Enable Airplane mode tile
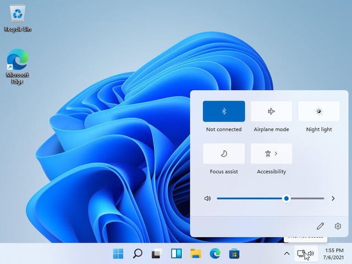 click(271, 111)
